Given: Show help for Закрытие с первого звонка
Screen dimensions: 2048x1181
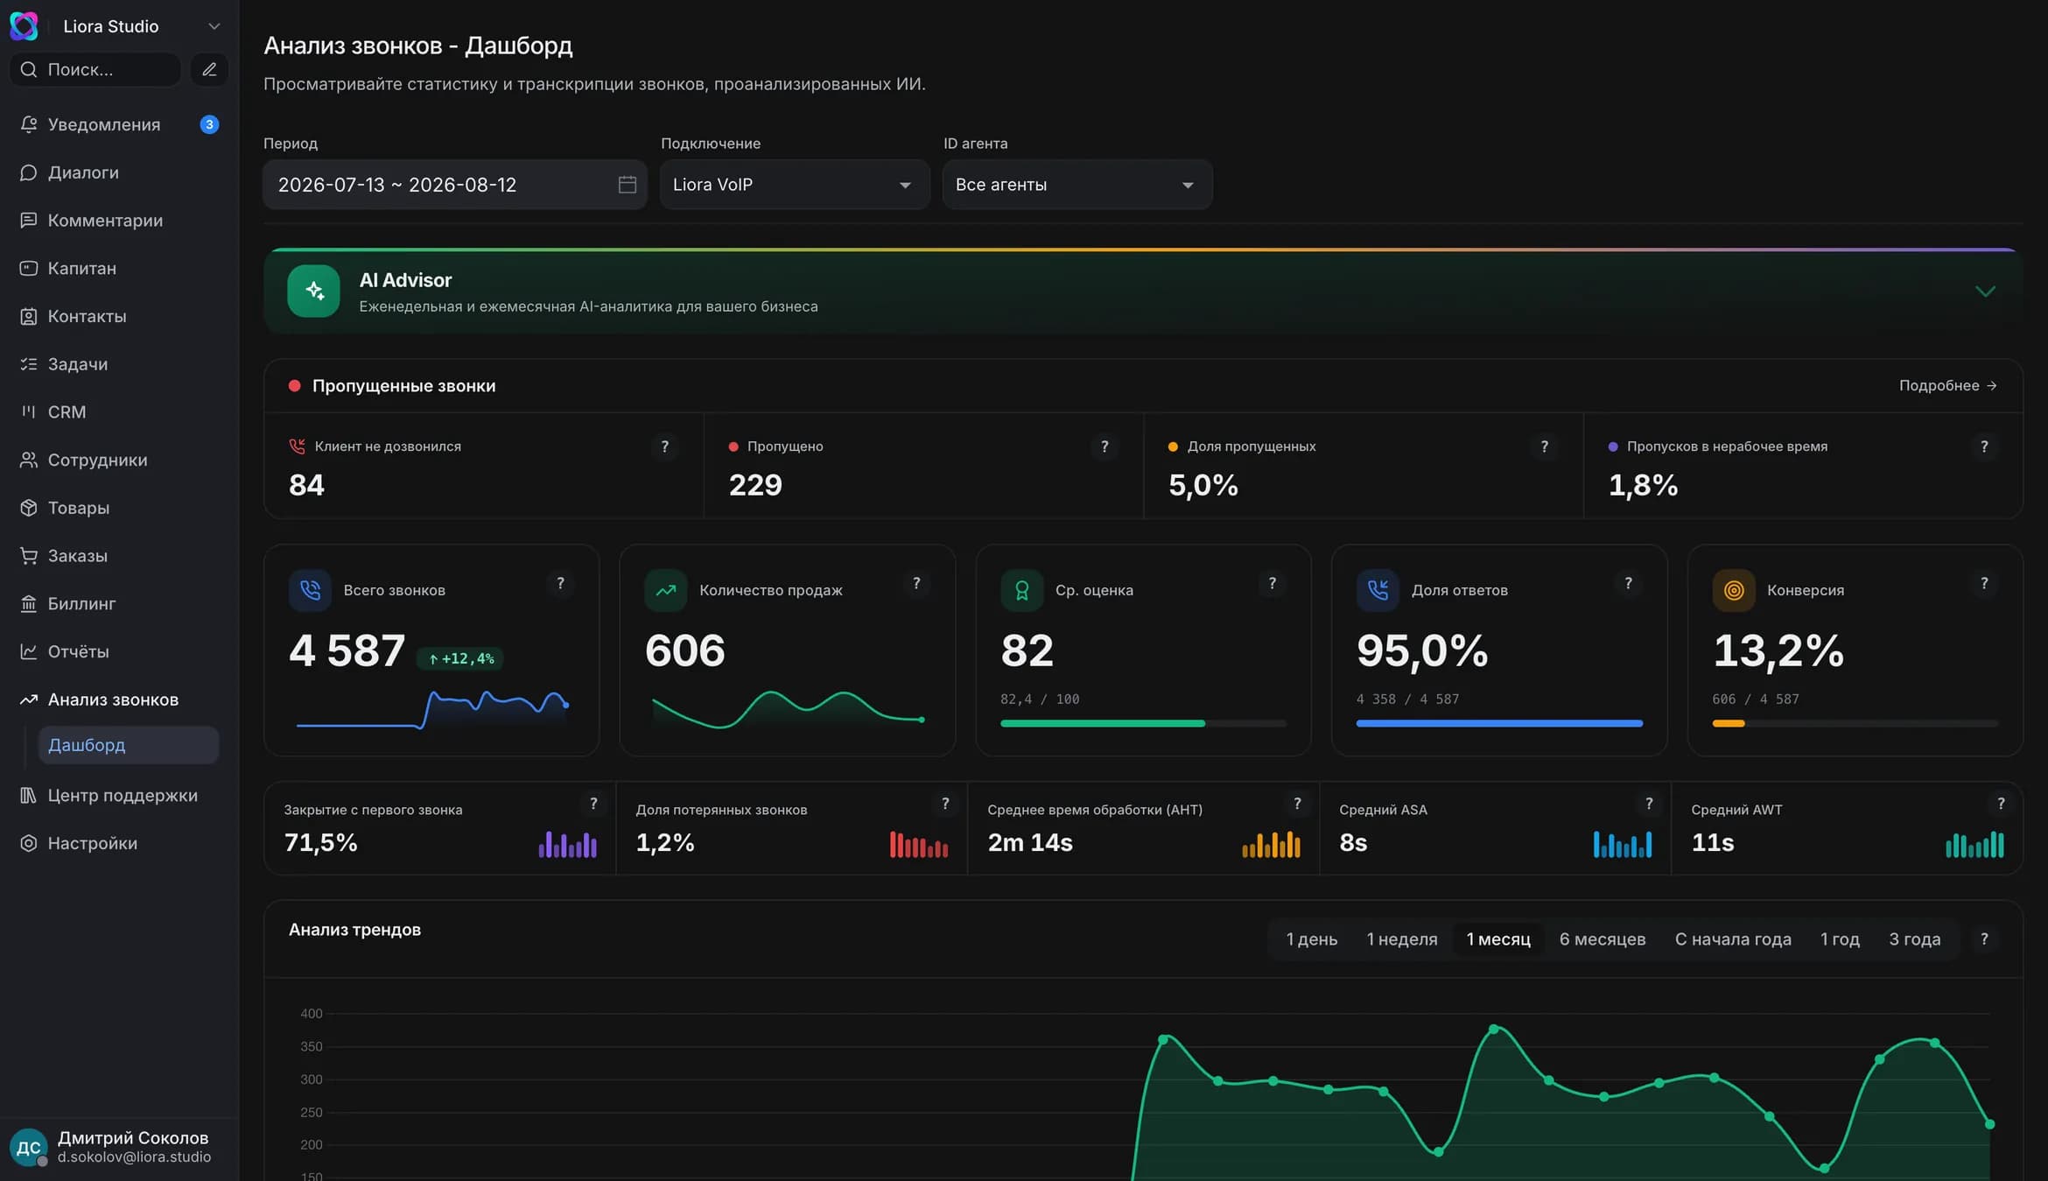Looking at the screenshot, I should coord(593,804).
